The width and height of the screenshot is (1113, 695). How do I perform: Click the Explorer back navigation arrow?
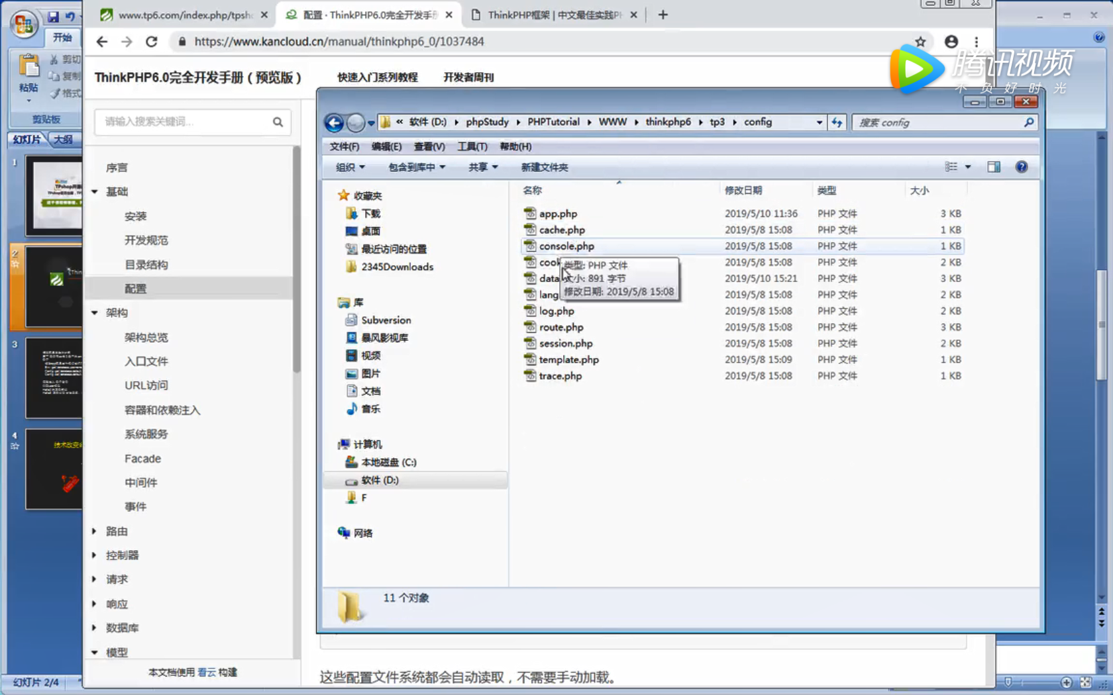[x=334, y=122]
